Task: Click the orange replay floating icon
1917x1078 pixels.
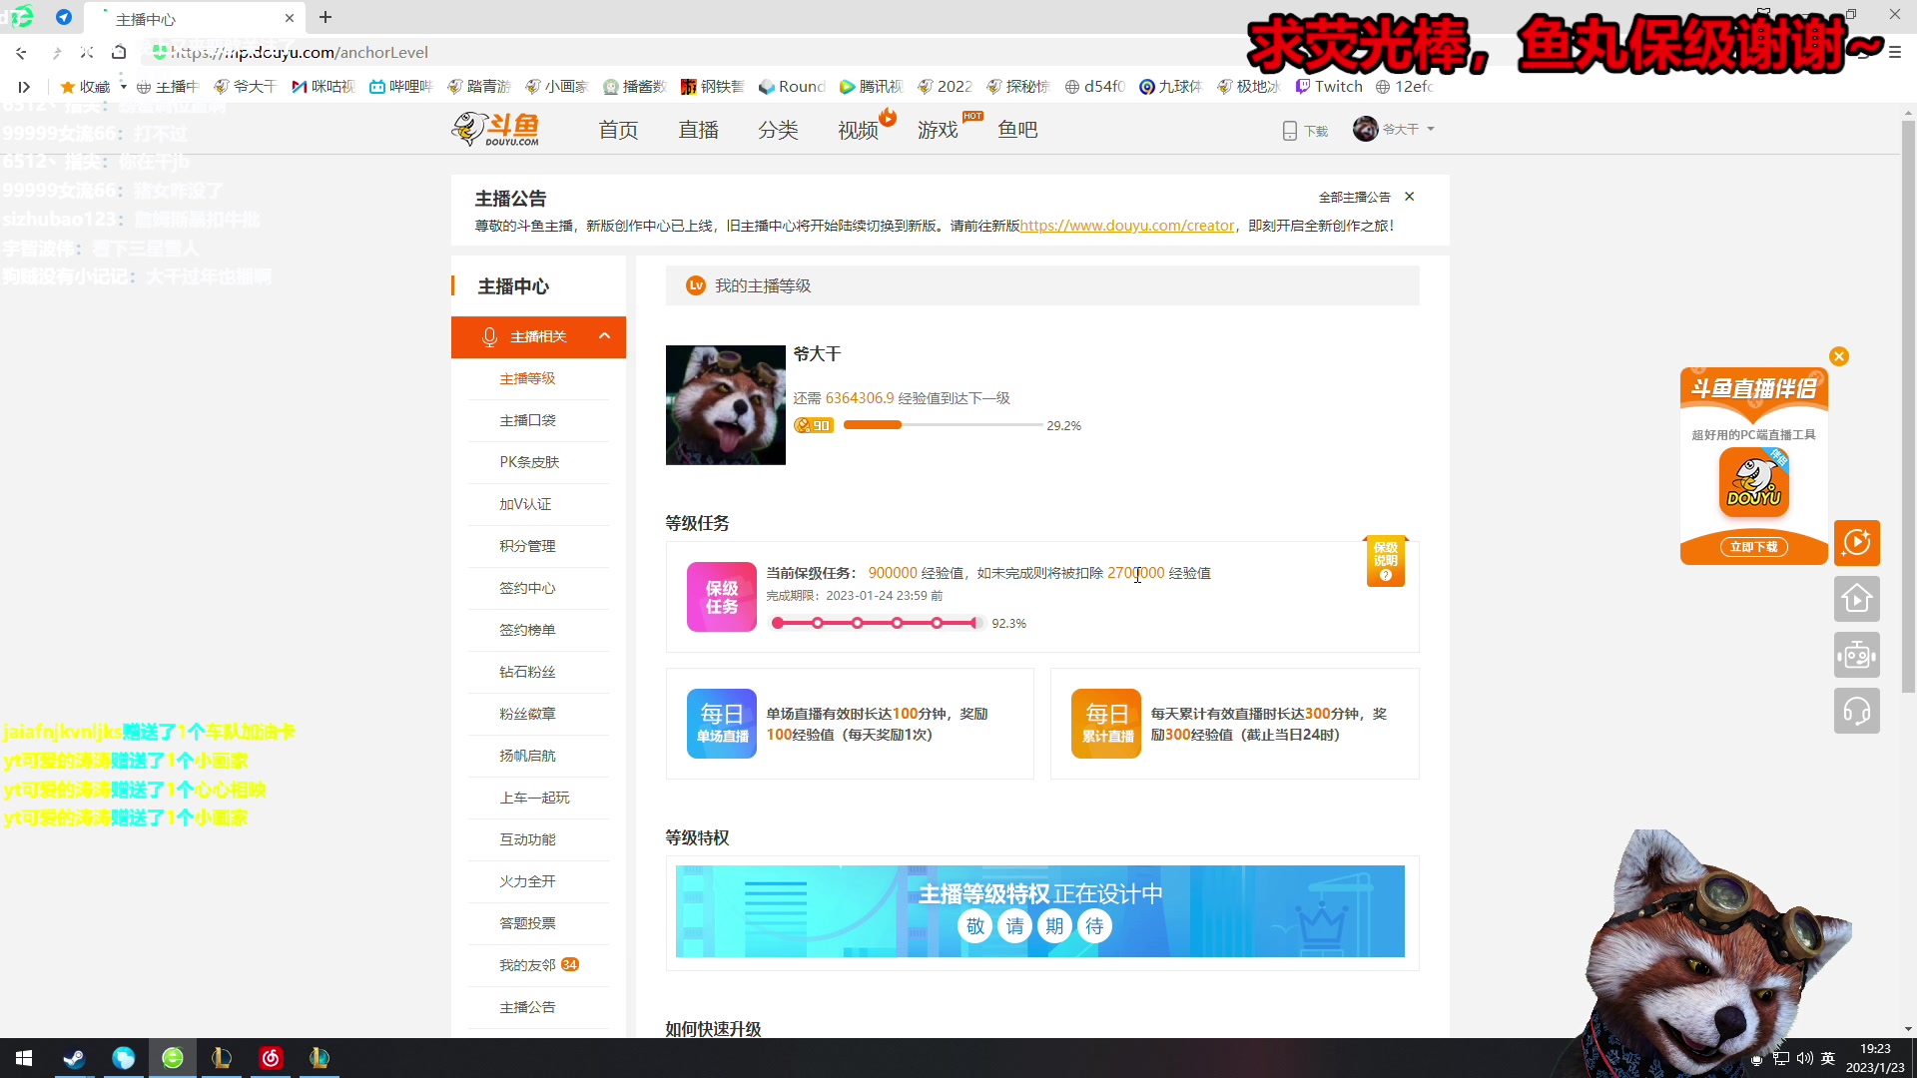Action: 1857,543
